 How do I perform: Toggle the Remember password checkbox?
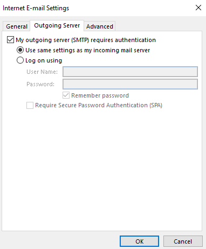point(66,95)
